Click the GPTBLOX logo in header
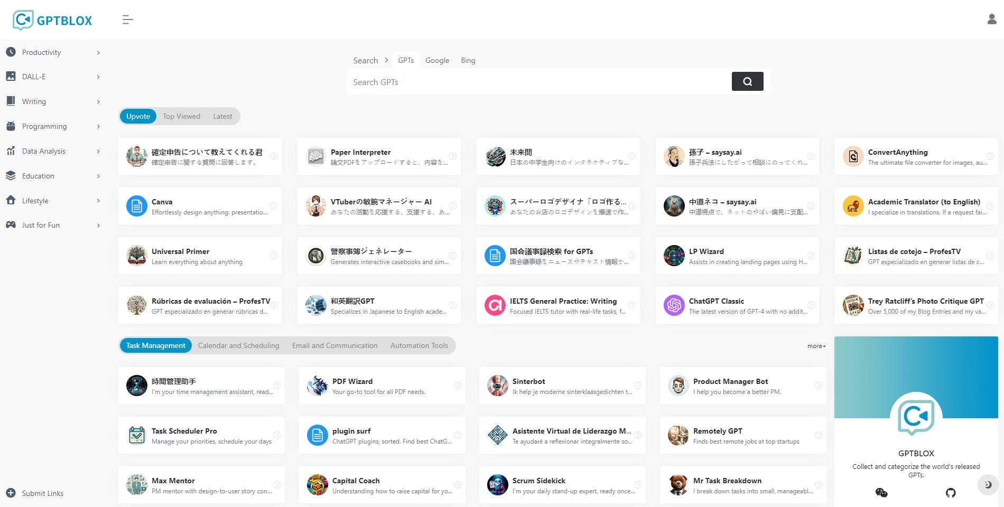 [52, 20]
